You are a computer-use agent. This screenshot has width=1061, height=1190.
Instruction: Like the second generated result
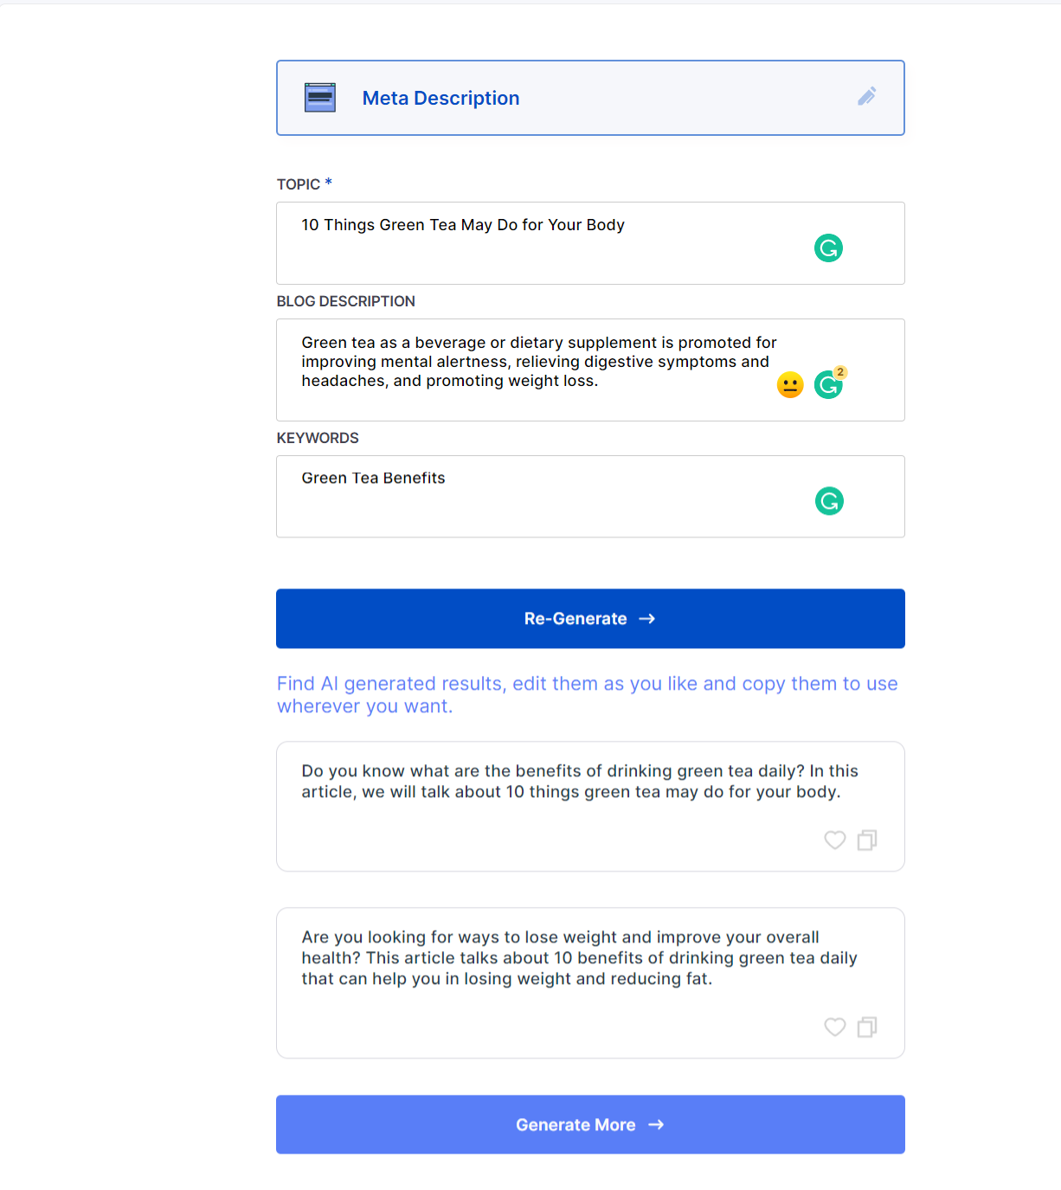[x=834, y=1026]
